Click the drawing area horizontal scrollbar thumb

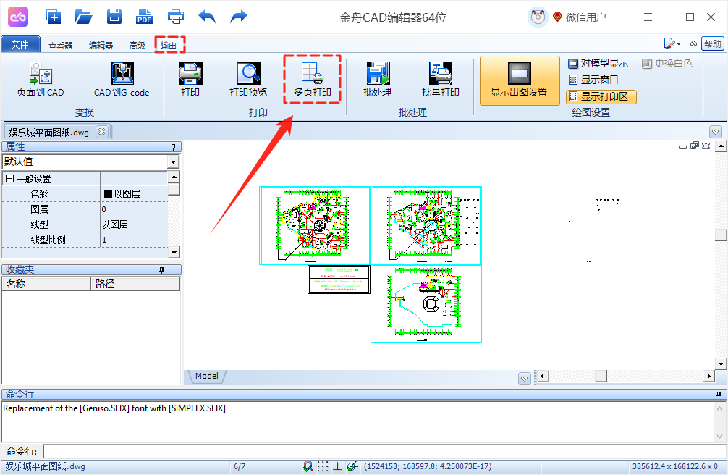[x=601, y=376]
